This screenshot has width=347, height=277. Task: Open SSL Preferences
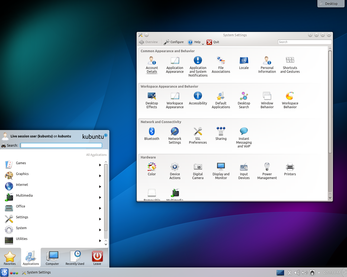[198, 136]
